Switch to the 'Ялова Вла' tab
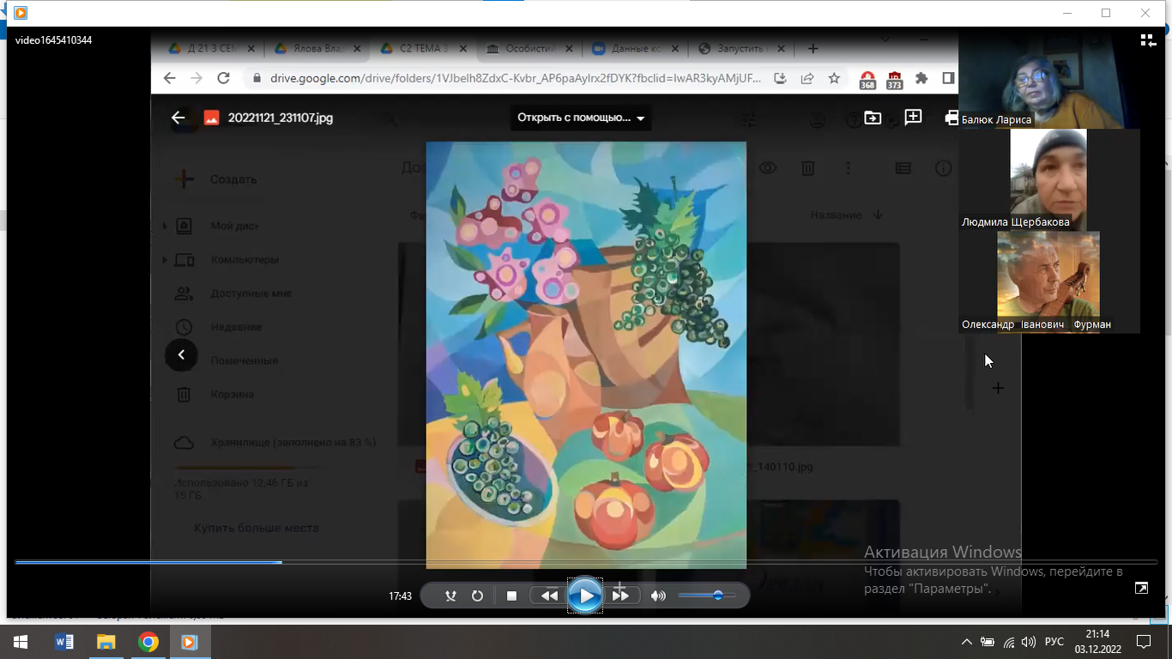 (317, 49)
